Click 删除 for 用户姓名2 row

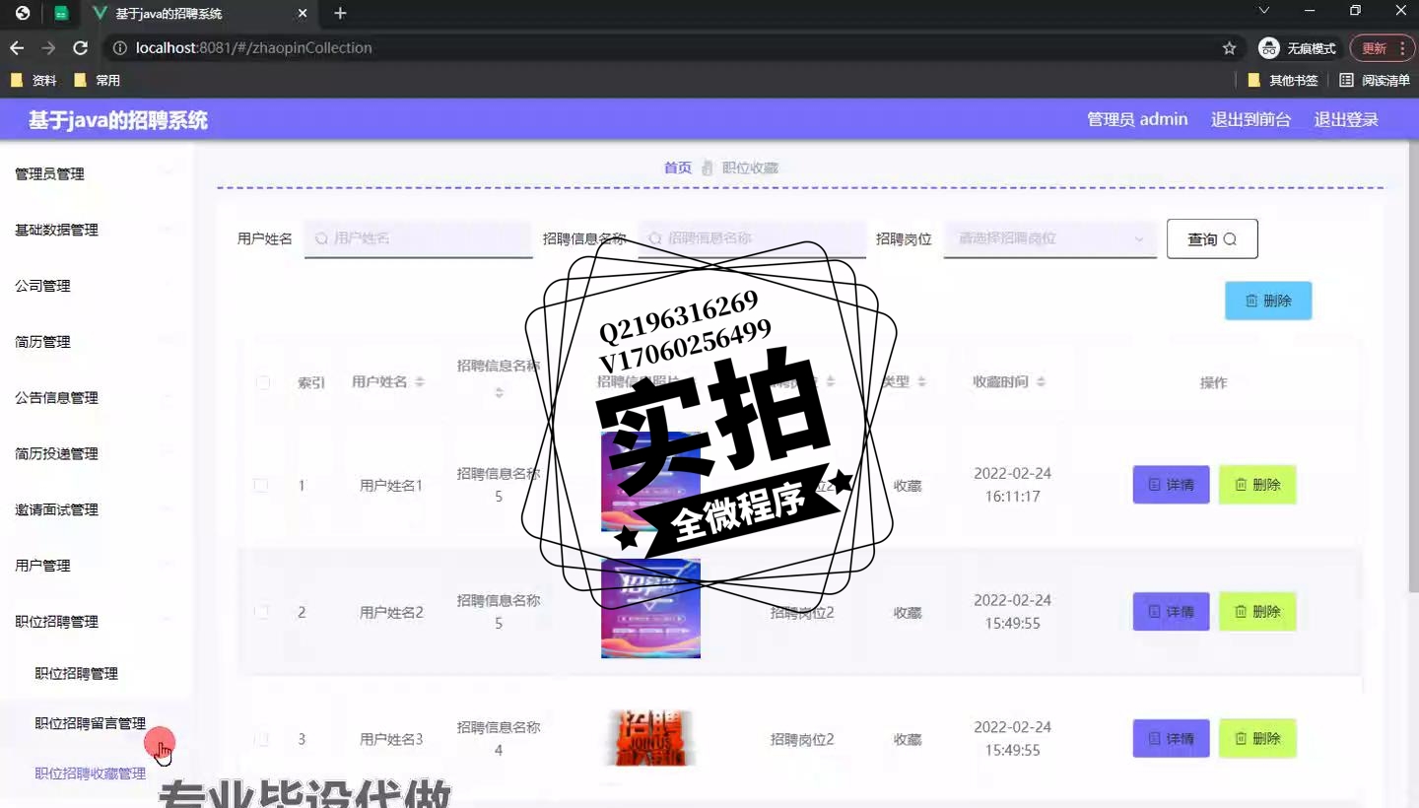coord(1257,612)
